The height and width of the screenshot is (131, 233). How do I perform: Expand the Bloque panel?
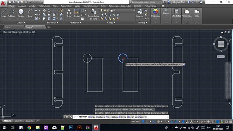click(x=143, y=23)
